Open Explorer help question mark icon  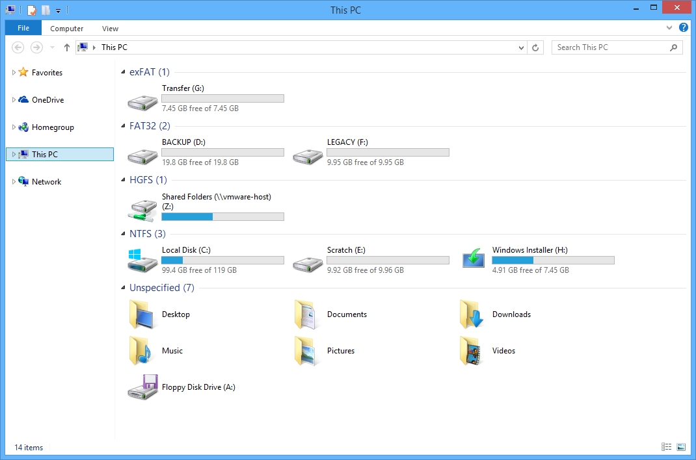coord(684,27)
